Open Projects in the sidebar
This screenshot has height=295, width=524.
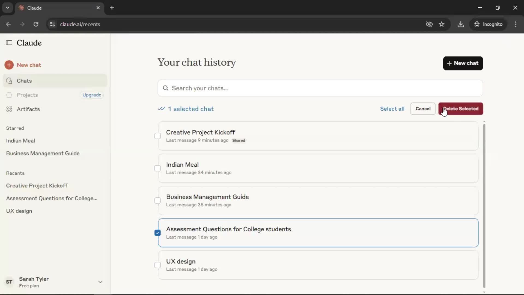[x=27, y=95]
